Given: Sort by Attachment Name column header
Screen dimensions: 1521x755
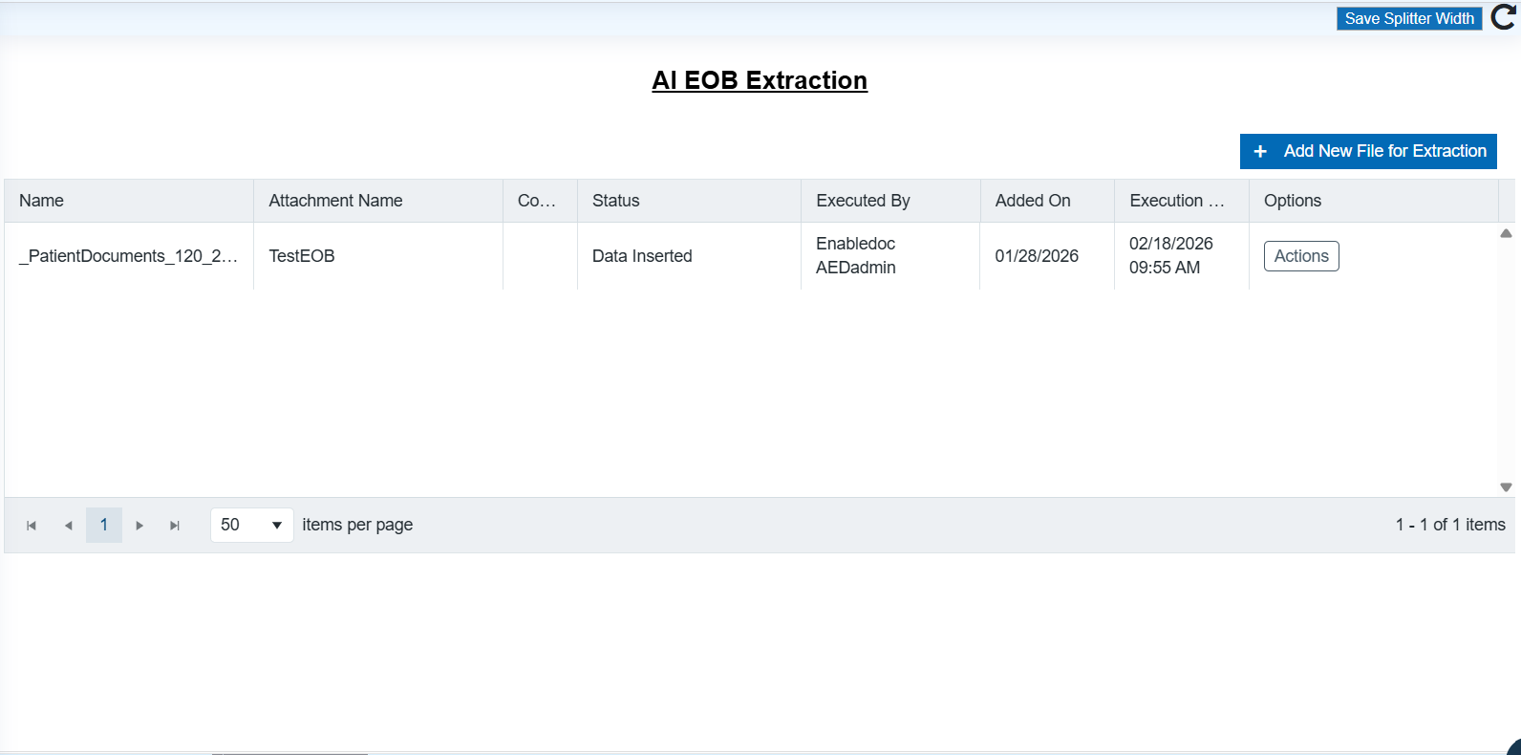Looking at the screenshot, I should [x=335, y=201].
